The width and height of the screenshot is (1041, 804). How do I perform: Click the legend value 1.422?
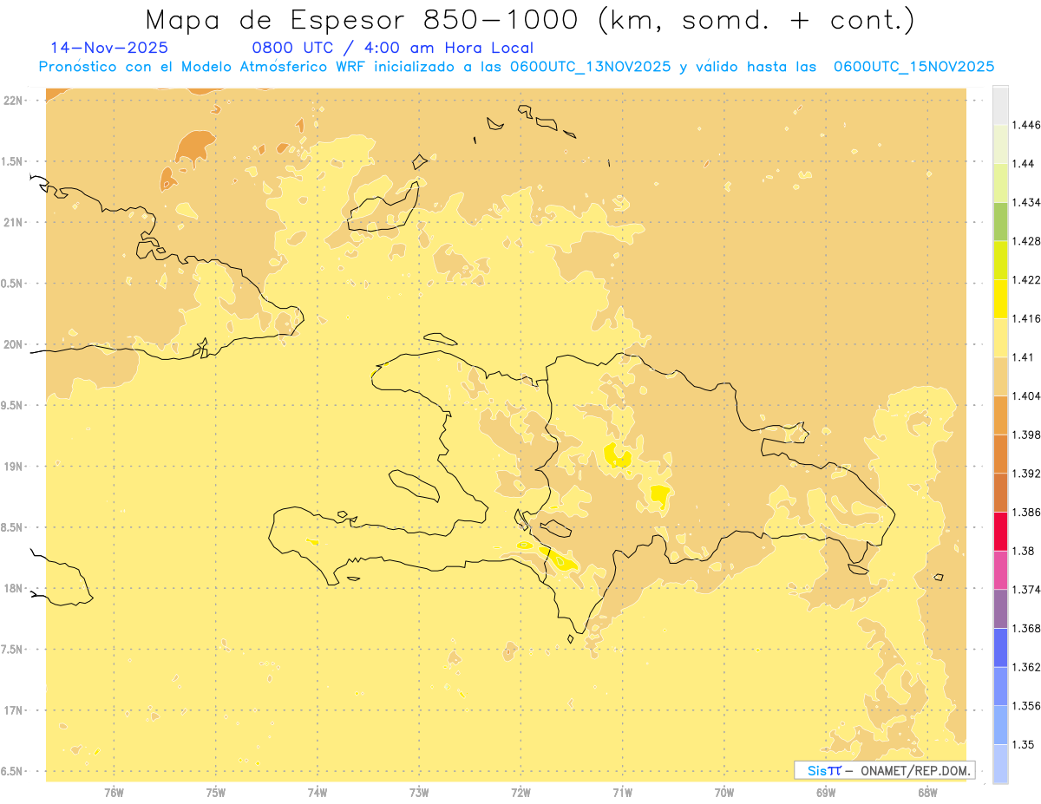tap(1026, 279)
